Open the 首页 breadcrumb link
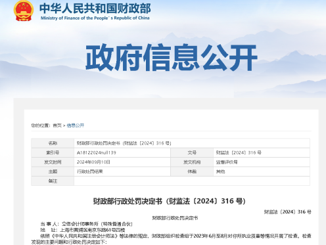The image size is (326, 245). tap(57, 125)
